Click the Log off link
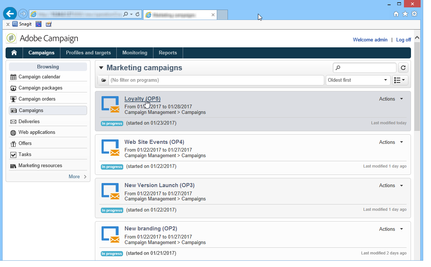 click(403, 40)
